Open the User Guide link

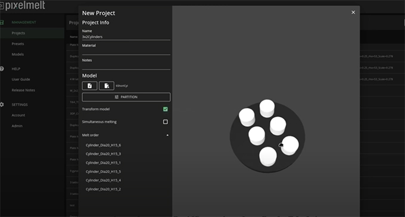click(21, 80)
